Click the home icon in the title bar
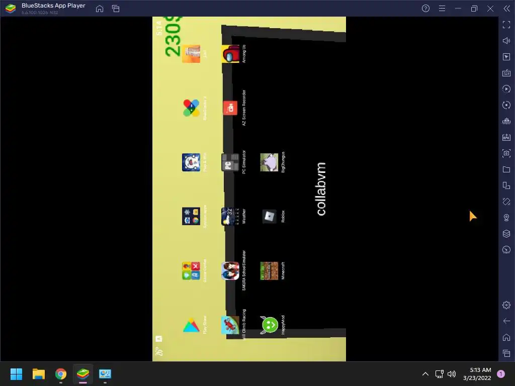This screenshot has height=386, width=515. (x=100, y=9)
